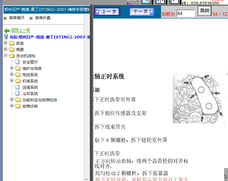This screenshot has height=181, width=228.
Task: Click the heading 轴正时系统
Action: (109, 77)
